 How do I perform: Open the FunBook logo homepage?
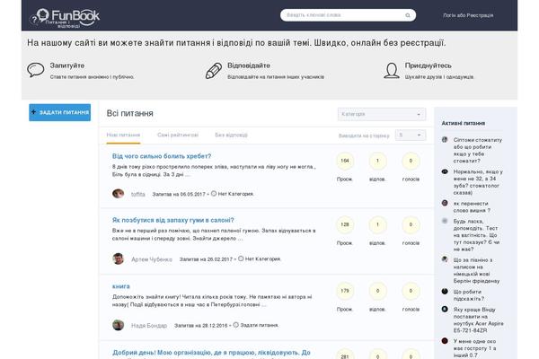pos(65,17)
